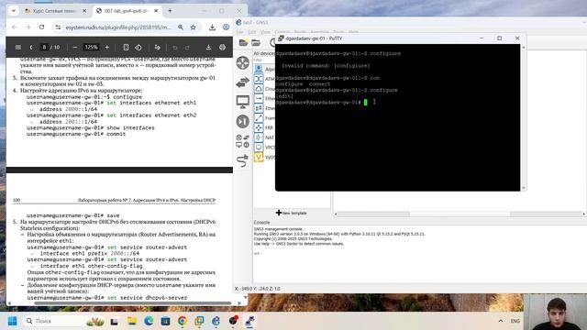Reload the browser page
The height and width of the screenshot is (330, 587).
tap(41, 27)
